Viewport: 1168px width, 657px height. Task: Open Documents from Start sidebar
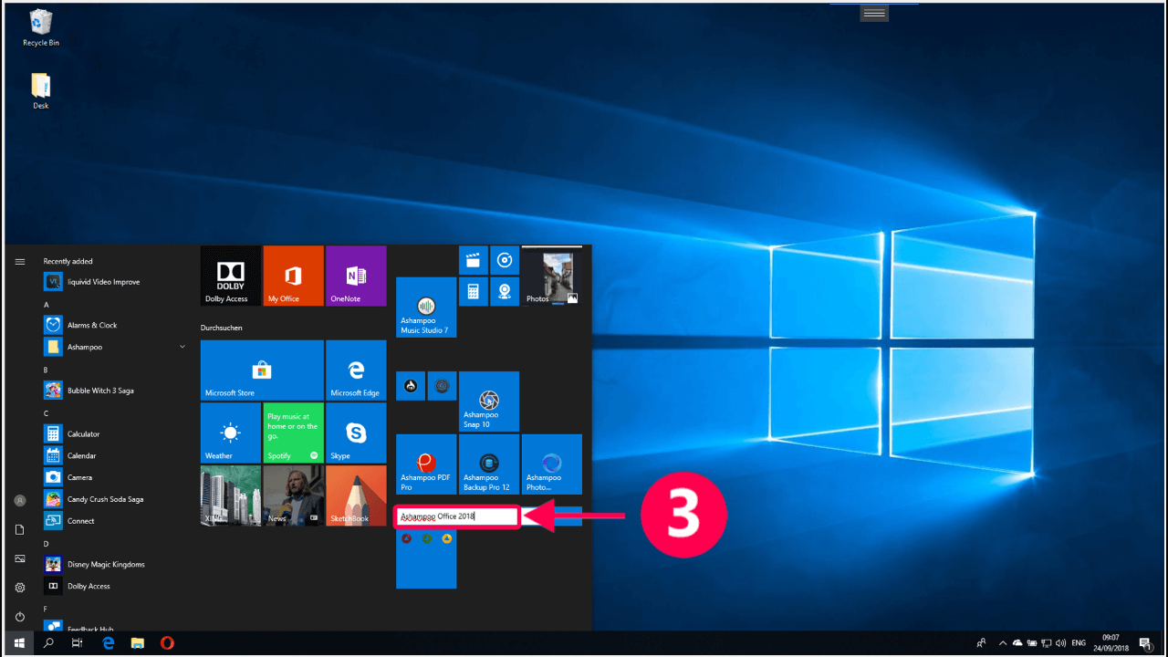20,529
